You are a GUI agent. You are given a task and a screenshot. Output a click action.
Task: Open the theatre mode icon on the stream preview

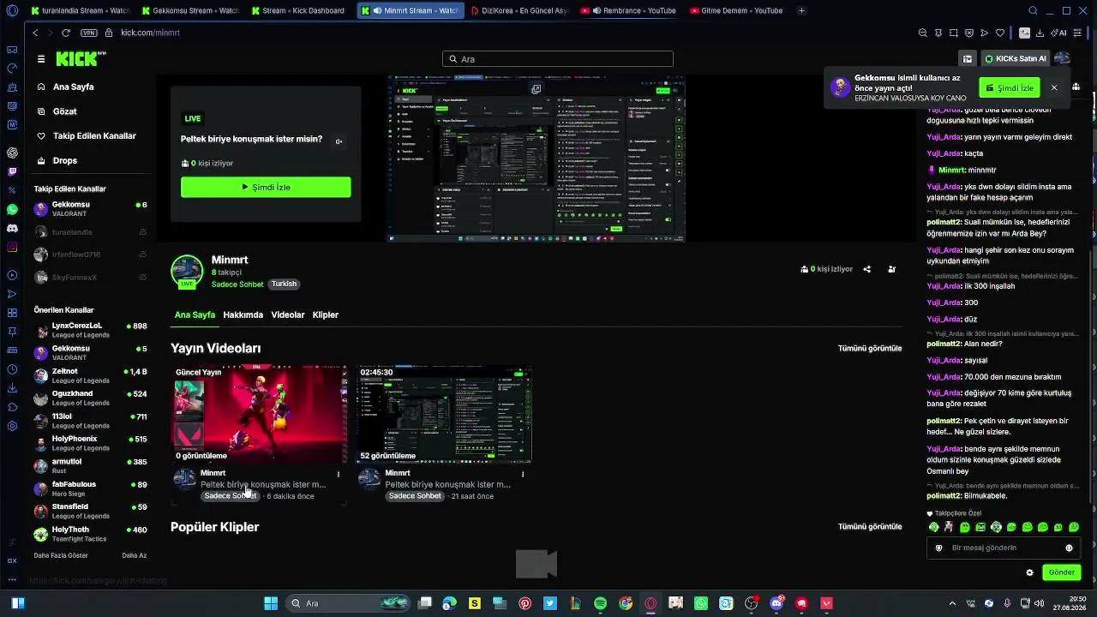coord(537,88)
